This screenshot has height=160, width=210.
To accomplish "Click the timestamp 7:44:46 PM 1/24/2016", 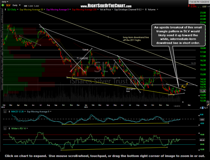I will click(x=199, y=2).
